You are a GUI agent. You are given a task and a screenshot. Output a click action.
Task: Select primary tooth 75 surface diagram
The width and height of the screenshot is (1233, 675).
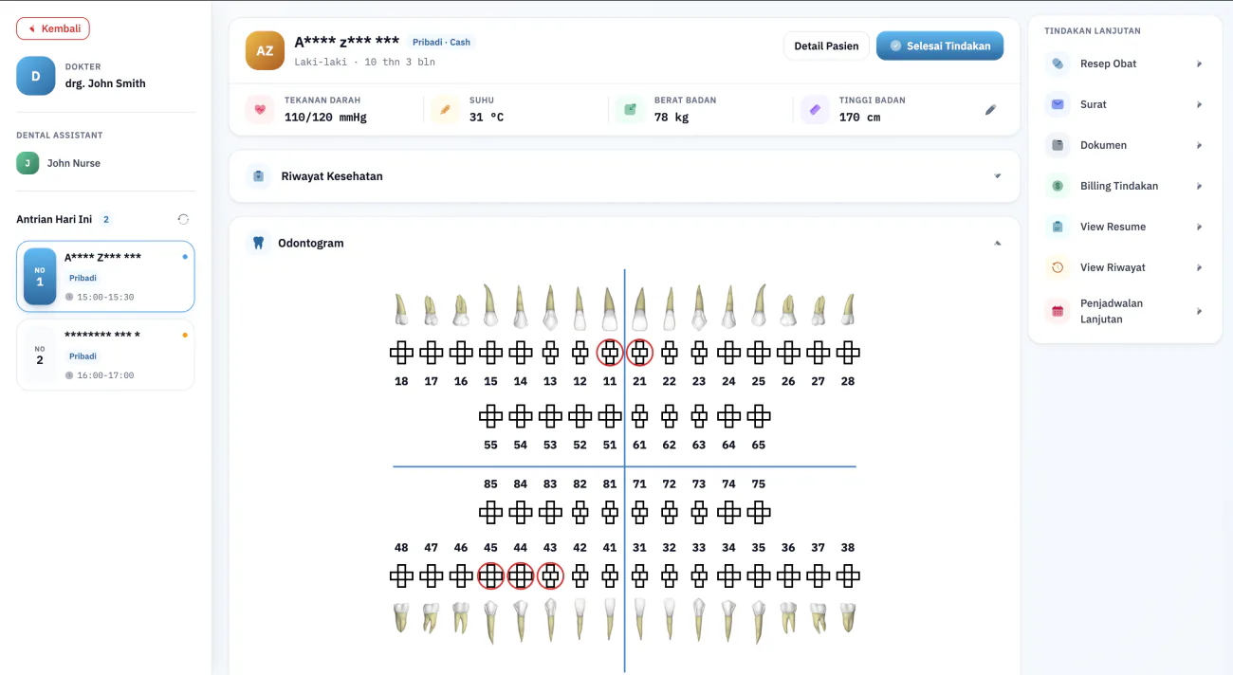tap(758, 513)
